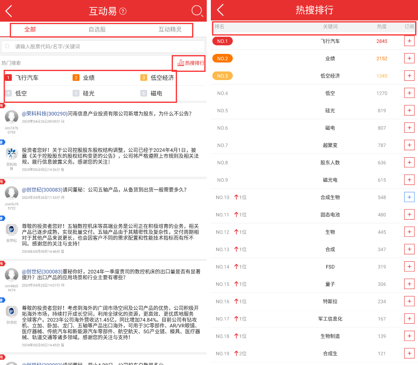Subscribe to 军工信息化 keyword
418x365 pixels.
pyautogui.click(x=409, y=318)
